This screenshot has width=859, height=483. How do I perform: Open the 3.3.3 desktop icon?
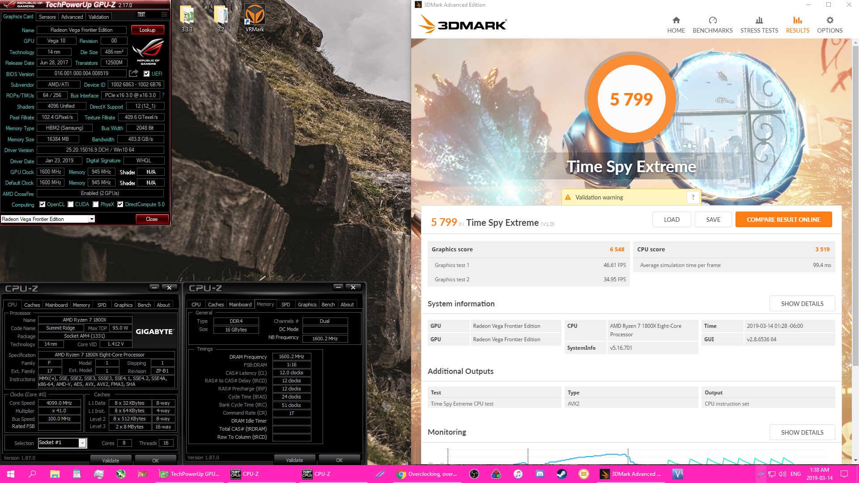click(x=187, y=18)
